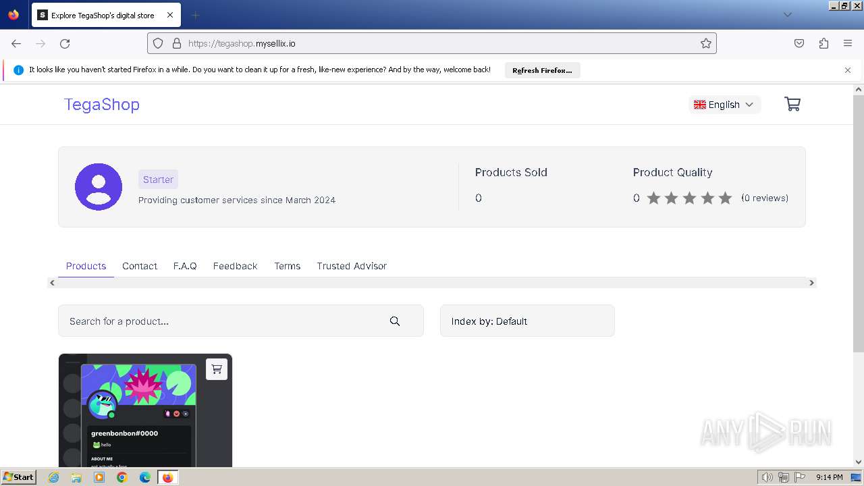
Task: Click the fifth rating star
Action: click(x=725, y=198)
